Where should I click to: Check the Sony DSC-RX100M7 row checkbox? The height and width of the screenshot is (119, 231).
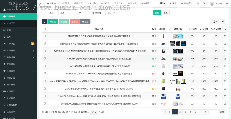tap(45, 89)
